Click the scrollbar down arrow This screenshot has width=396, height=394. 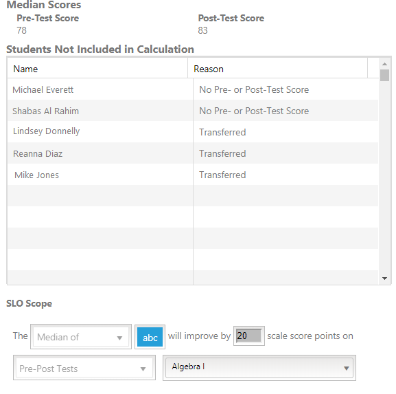tap(384, 278)
